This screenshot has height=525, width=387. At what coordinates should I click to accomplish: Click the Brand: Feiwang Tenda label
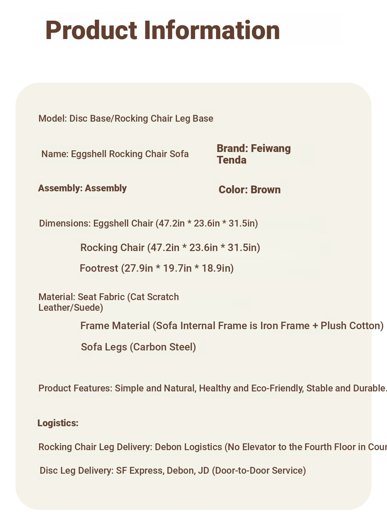click(x=253, y=154)
